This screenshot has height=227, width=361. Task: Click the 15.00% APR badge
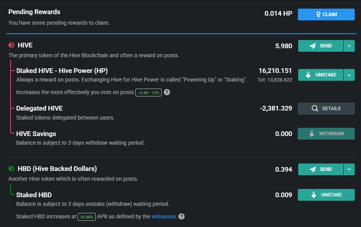(87, 217)
